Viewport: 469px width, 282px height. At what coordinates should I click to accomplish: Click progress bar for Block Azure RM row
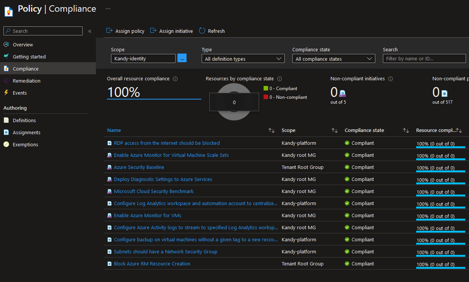441,268
